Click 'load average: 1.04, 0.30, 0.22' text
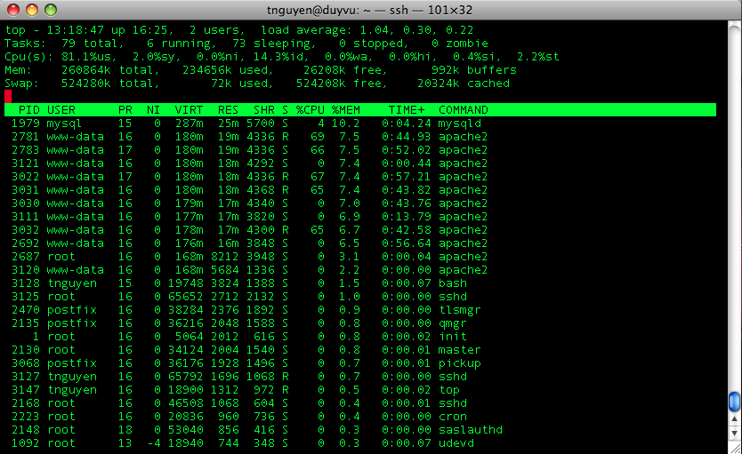 tap(367, 30)
